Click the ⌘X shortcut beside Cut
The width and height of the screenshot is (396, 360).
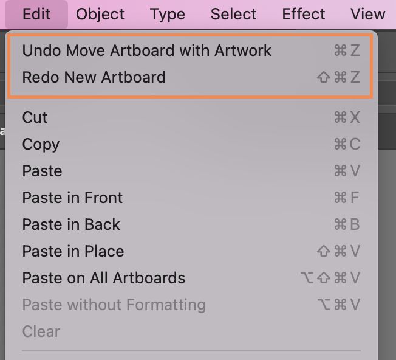click(347, 117)
